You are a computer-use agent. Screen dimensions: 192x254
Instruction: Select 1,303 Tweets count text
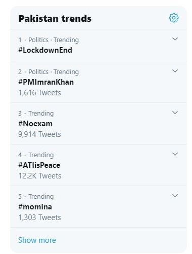point(39,217)
